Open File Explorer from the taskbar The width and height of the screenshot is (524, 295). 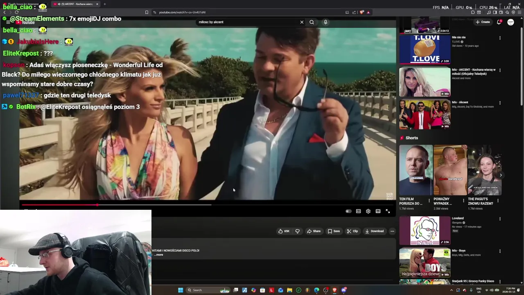[x=289, y=290]
